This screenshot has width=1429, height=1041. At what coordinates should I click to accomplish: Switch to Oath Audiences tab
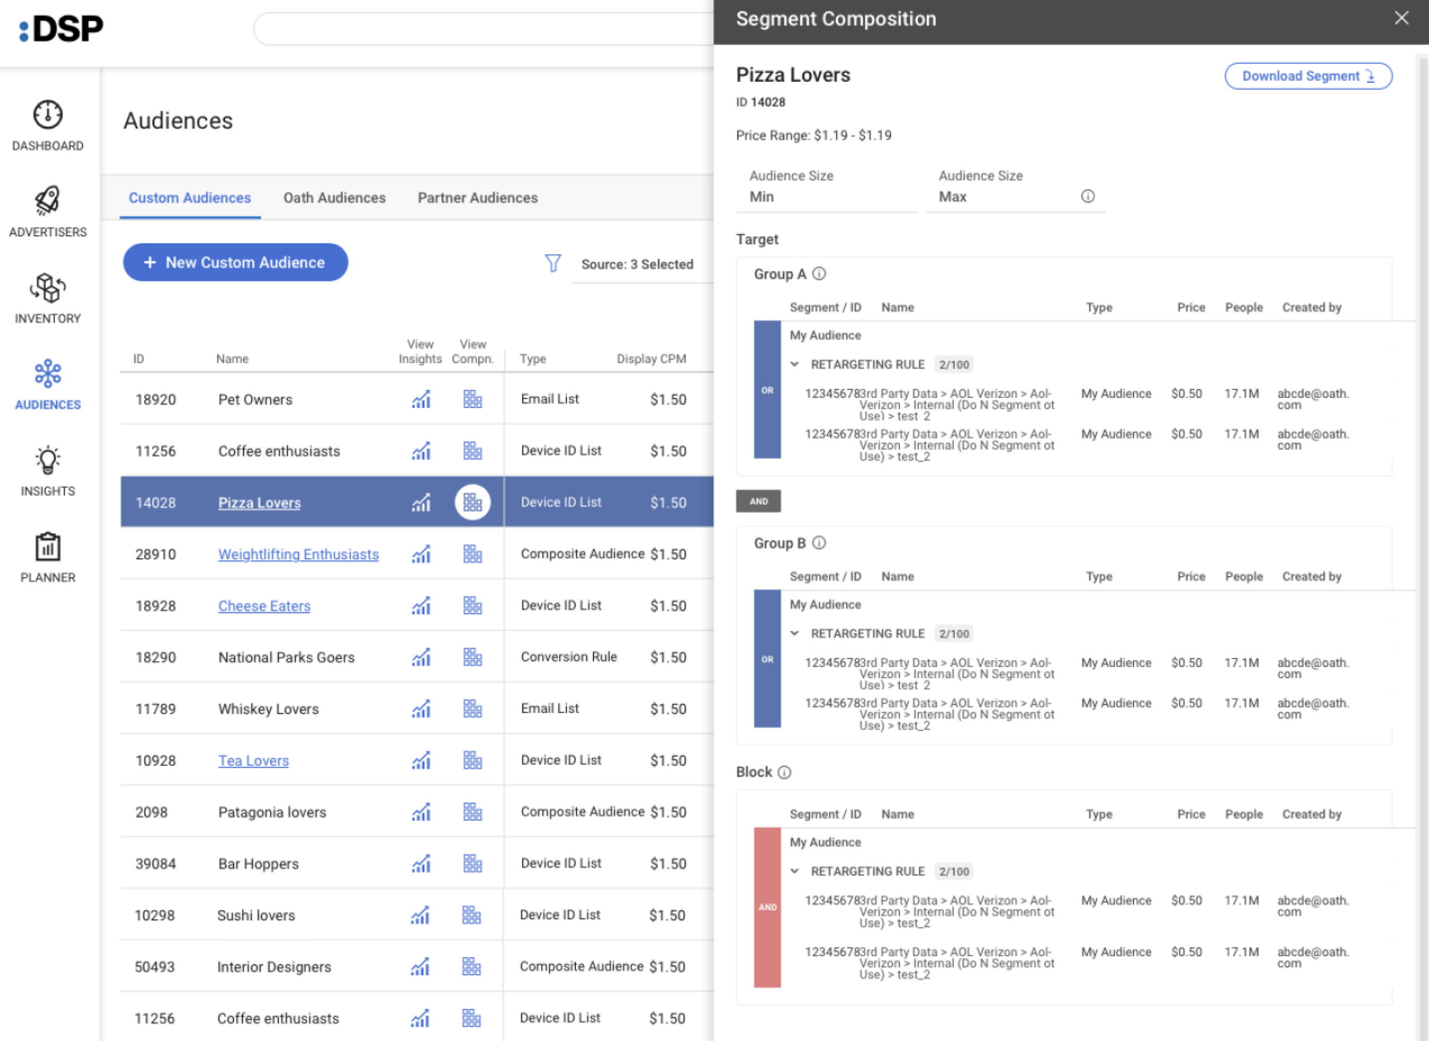coord(334,198)
